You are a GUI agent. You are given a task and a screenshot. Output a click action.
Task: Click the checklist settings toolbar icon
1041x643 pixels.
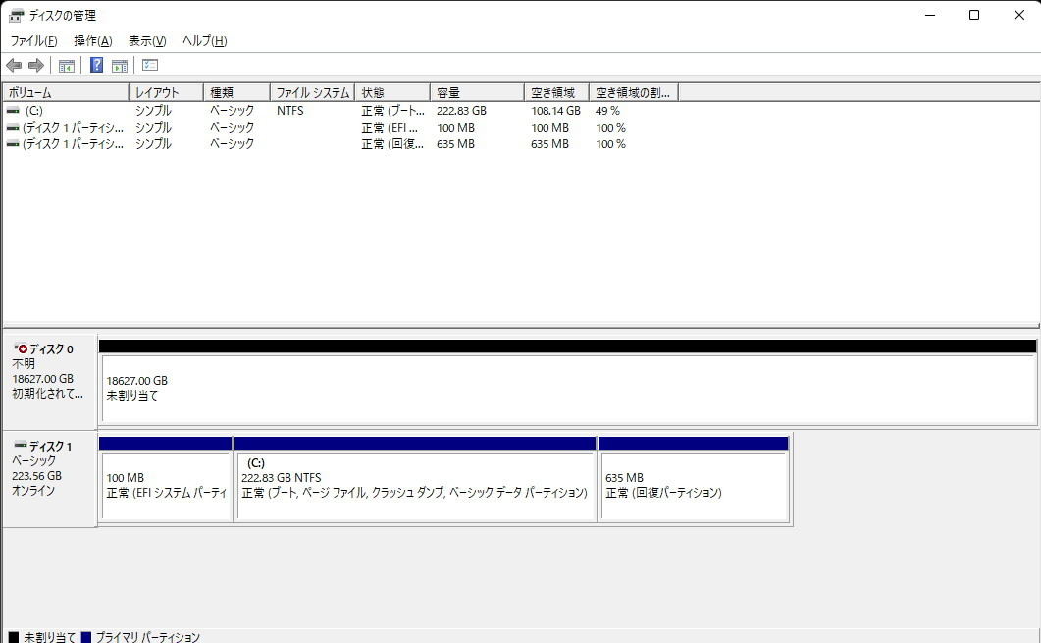pos(150,65)
